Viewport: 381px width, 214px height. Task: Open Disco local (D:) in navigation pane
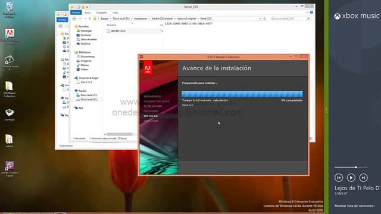(x=89, y=99)
